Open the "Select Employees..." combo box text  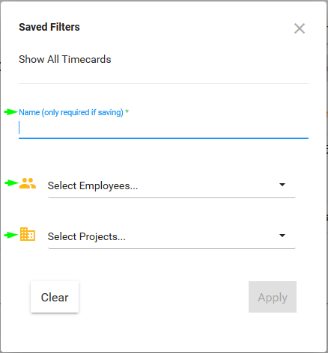coord(93,185)
